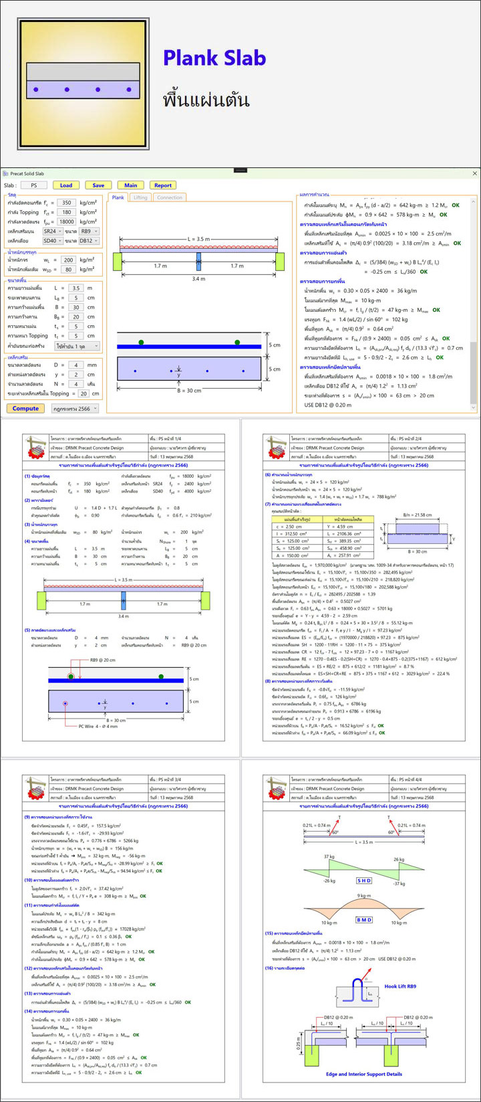Click the Slab name field showing PS
Viewport: 481px width, 1102px height.
[34, 185]
